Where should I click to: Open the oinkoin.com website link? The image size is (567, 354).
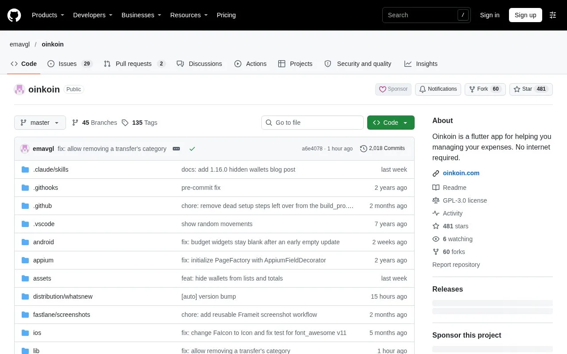click(x=461, y=173)
